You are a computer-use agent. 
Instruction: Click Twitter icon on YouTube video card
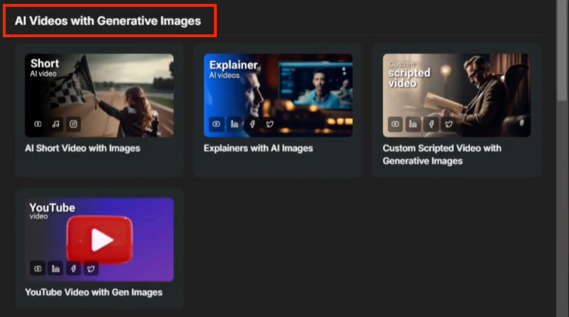(91, 268)
